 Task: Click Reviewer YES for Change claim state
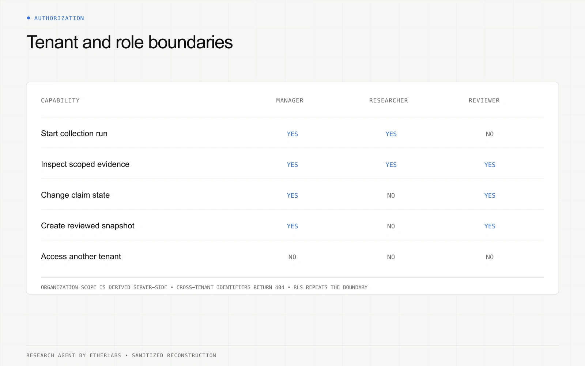(490, 195)
